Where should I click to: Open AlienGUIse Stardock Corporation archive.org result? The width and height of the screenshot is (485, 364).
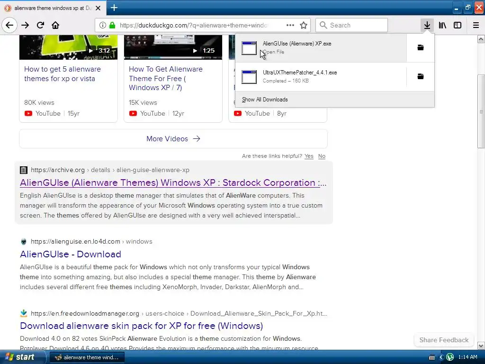pyautogui.click(x=173, y=182)
